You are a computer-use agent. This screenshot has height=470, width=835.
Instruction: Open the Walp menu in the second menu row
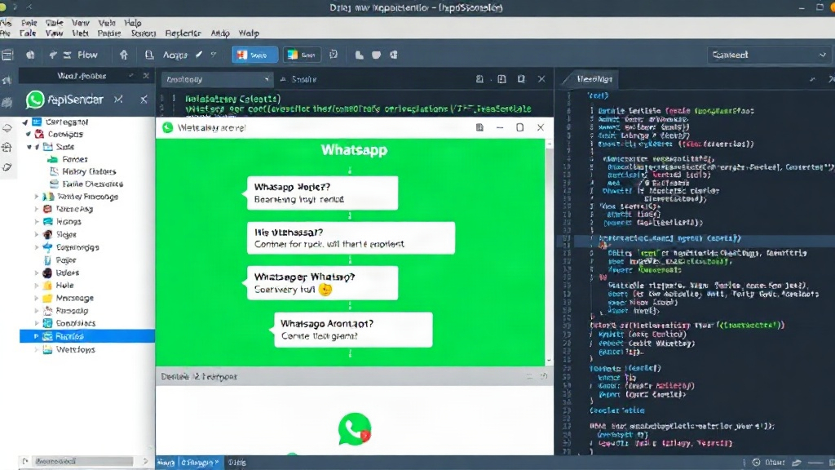click(249, 33)
